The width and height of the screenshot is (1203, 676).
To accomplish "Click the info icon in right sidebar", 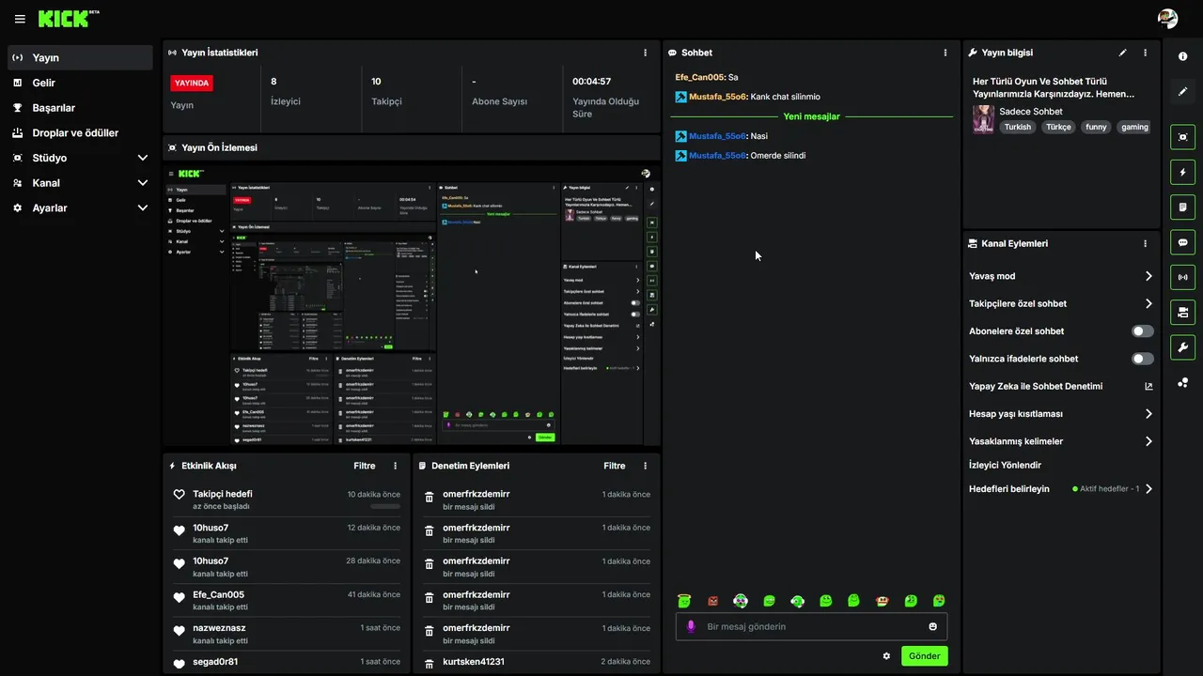I will pos(1182,57).
